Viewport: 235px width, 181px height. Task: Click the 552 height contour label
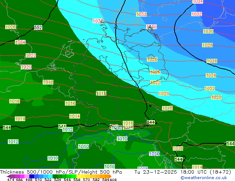coord(38,27)
